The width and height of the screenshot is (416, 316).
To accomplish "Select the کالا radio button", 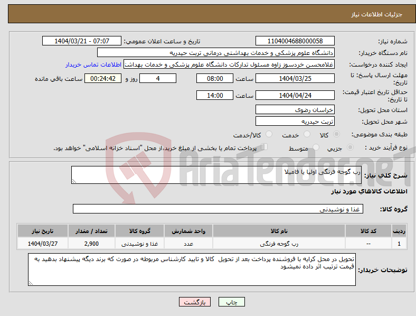I will click(x=336, y=134).
